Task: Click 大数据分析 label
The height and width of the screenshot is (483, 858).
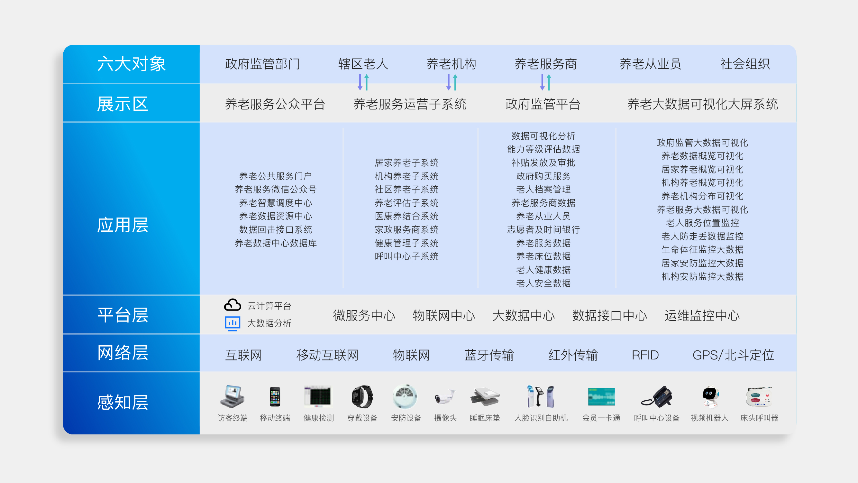Action: tap(269, 323)
